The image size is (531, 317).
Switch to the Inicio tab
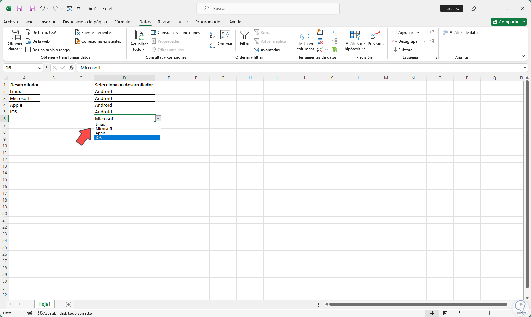28,22
